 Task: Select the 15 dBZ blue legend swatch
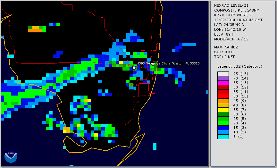click(223, 128)
